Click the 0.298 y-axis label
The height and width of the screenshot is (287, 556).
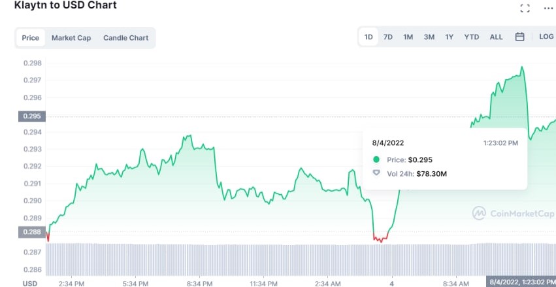[32, 63]
